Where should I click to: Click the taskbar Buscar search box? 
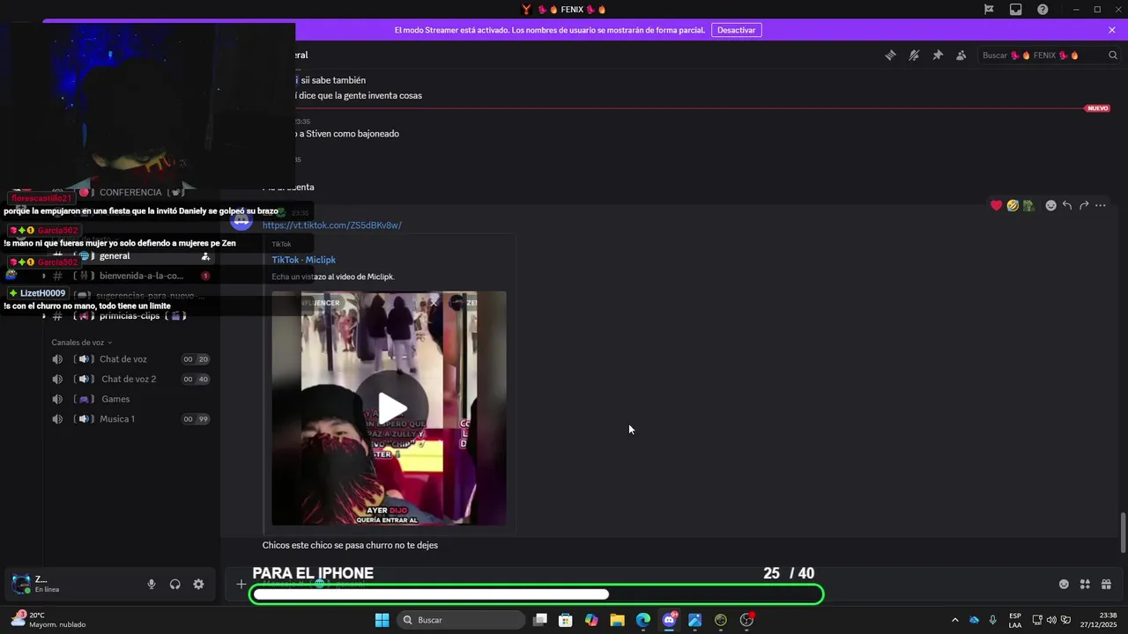[x=463, y=620]
